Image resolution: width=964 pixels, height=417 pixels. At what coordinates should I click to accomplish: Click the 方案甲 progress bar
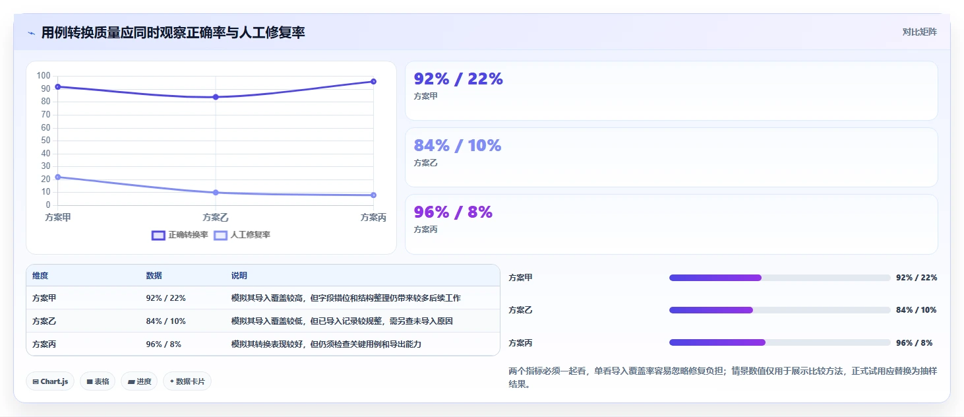pyautogui.click(x=780, y=278)
